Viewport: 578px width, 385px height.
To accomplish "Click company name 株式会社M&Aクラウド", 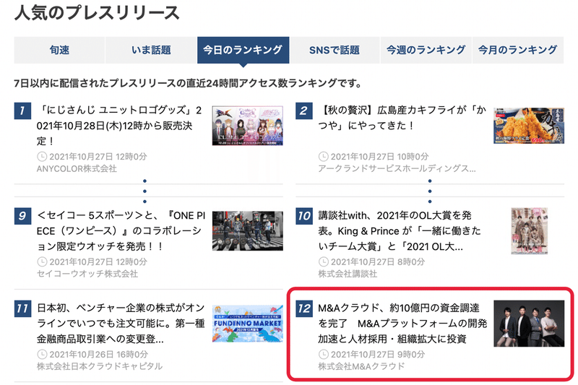I will click(361, 366).
